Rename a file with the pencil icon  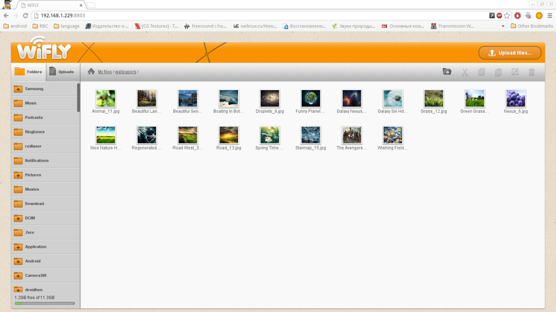tap(515, 72)
